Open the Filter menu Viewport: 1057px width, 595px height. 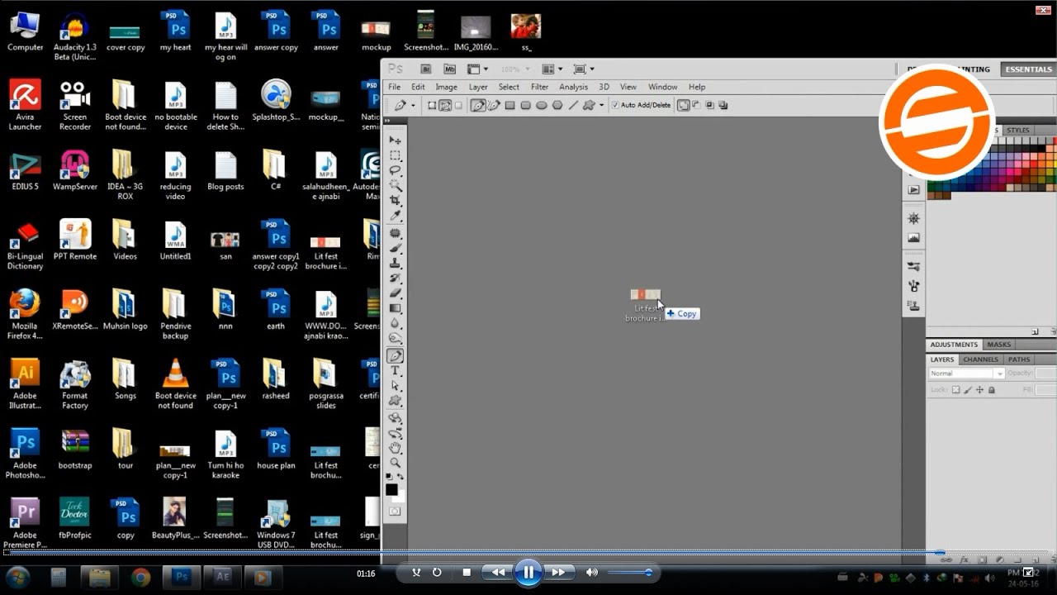point(539,87)
